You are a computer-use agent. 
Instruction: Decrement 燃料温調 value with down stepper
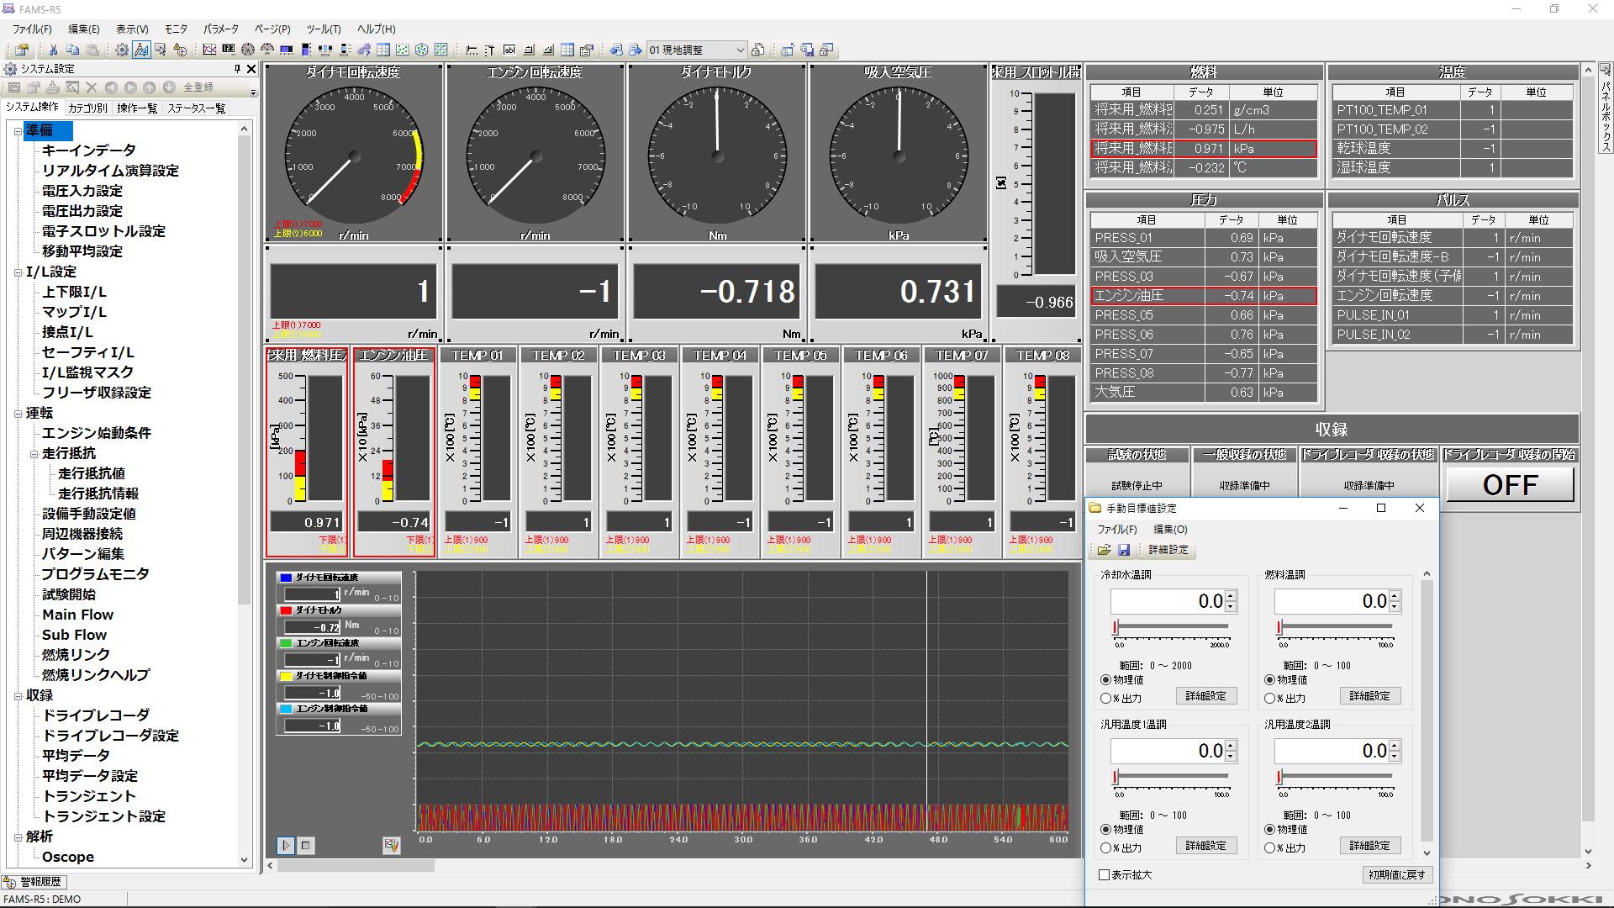coord(1395,606)
